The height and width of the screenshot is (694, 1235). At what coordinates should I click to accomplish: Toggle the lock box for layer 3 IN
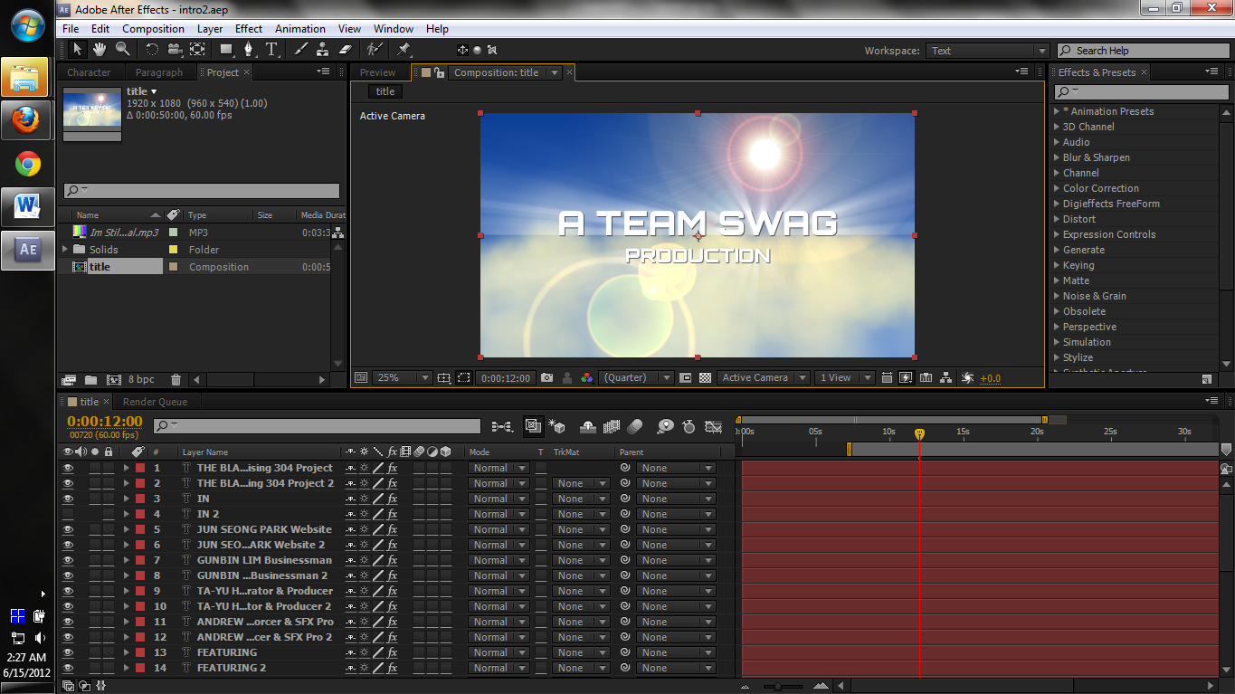point(109,499)
